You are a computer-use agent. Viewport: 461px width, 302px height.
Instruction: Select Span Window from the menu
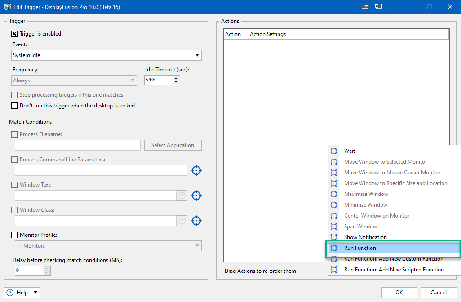(394, 226)
